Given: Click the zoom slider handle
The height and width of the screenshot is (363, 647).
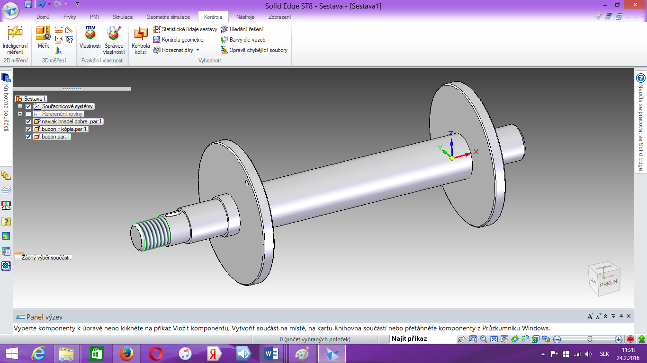Looking at the screenshot, I should [590, 339].
